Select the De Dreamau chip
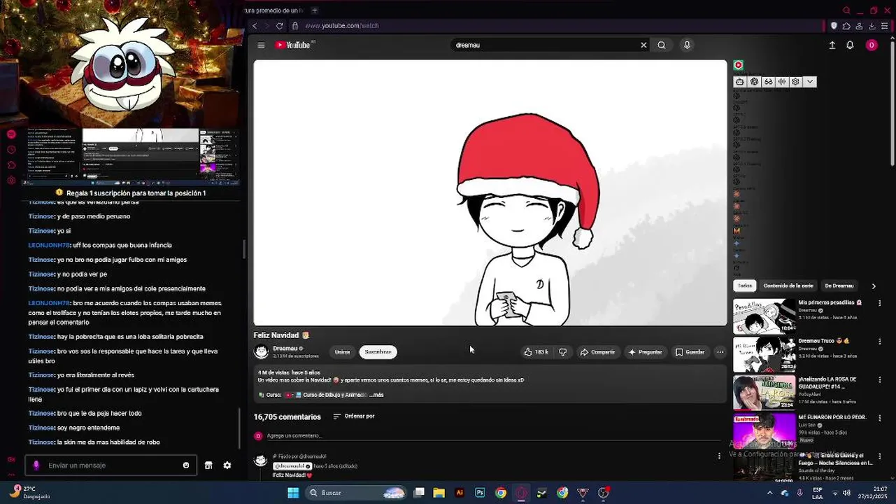Image resolution: width=896 pixels, height=504 pixels. point(839,286)
